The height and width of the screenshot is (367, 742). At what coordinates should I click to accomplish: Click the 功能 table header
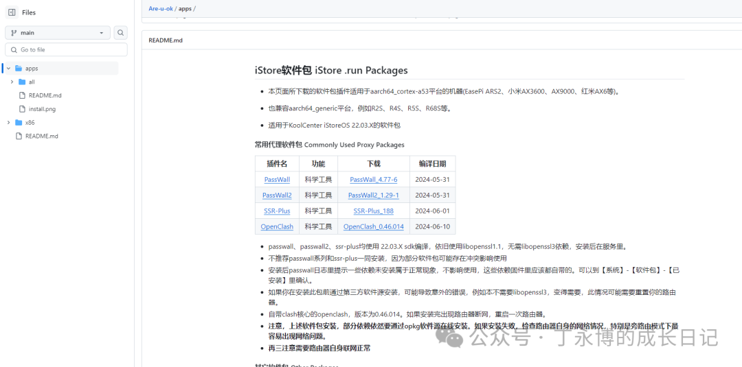[x=319, y=164]
